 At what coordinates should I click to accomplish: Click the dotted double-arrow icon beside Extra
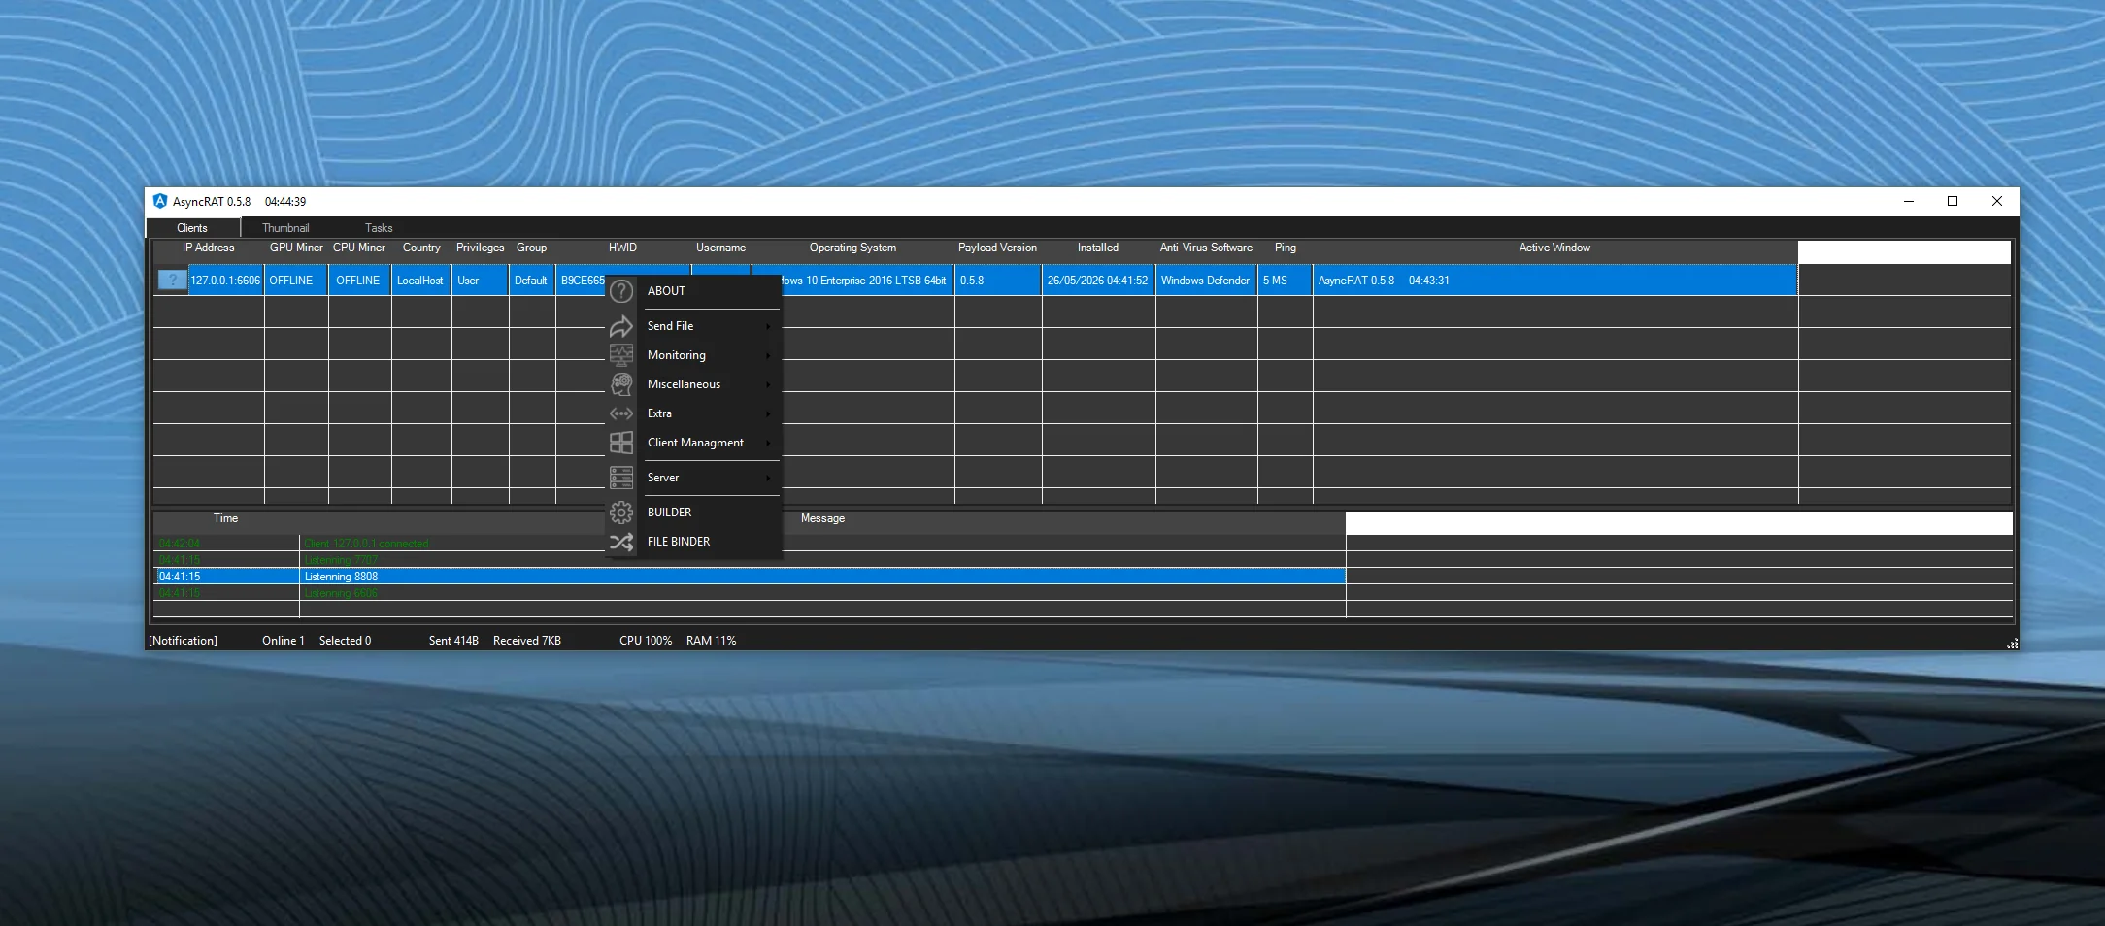(x=621, y=413)
